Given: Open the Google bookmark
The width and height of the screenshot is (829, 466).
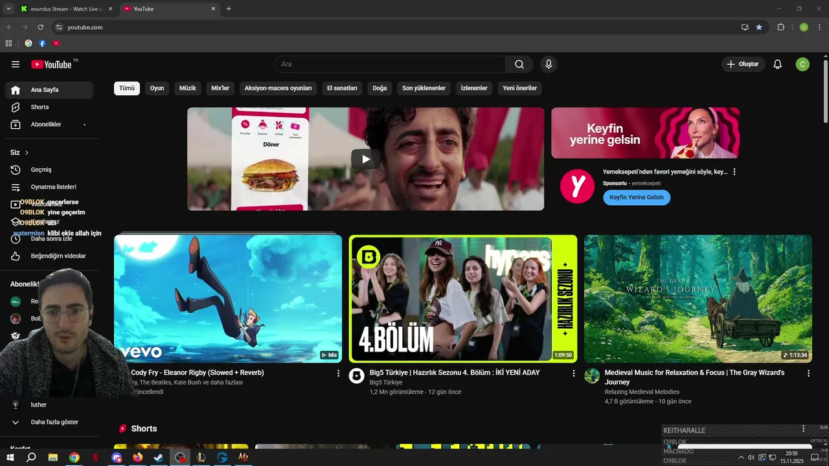Looking at the screenshot, I should tap(28, 43).
